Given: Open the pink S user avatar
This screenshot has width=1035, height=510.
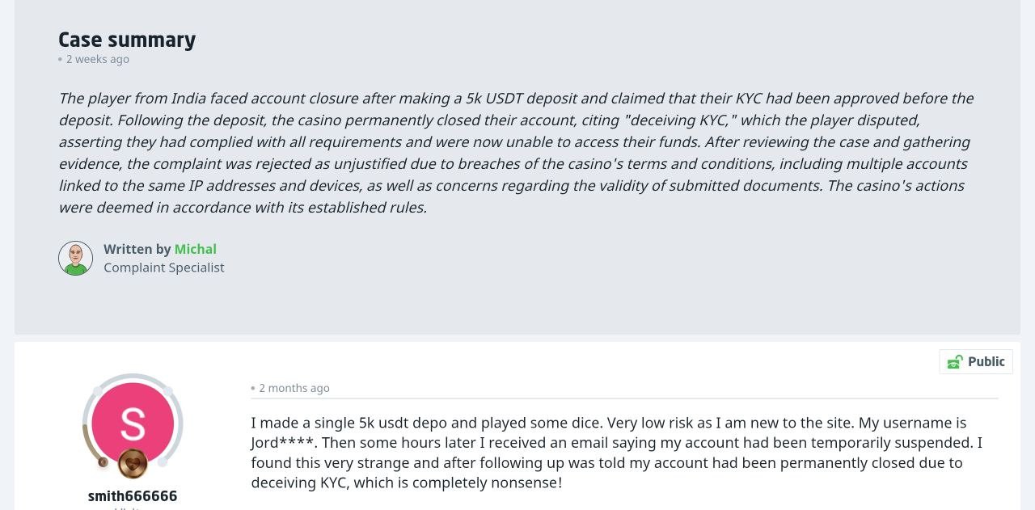Looking at the screenshot, I should (x=133, y=424).
